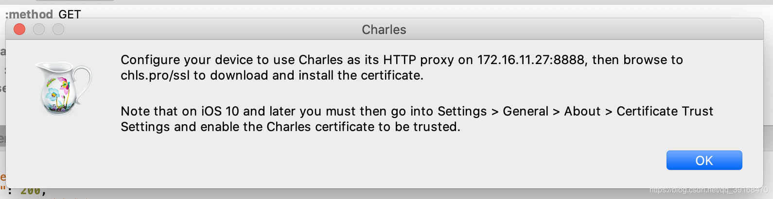The width and height of the screenshot is (773, 199).
Task: Click the word 'General' in settings path
Action: point(526,111)
